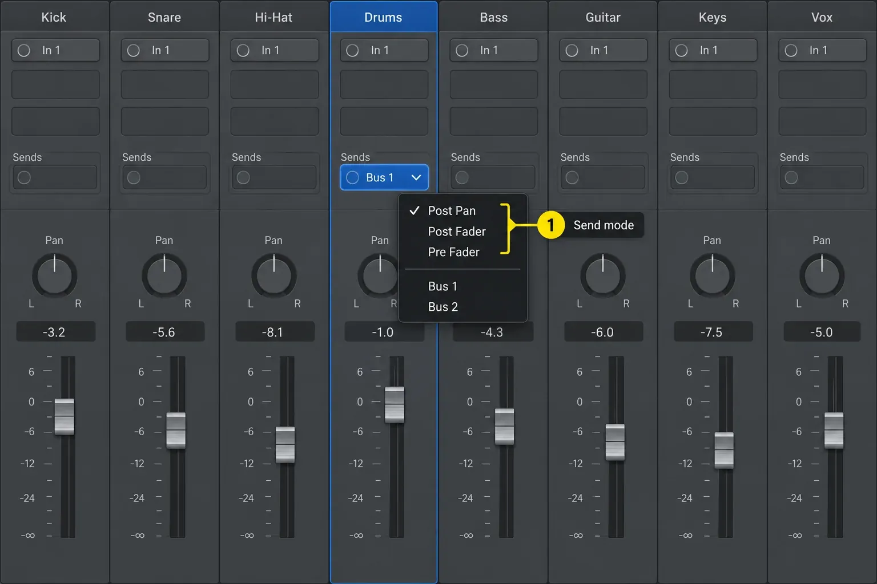Click the Vox pan knob
877x584 pixels.
coord(822,276)
